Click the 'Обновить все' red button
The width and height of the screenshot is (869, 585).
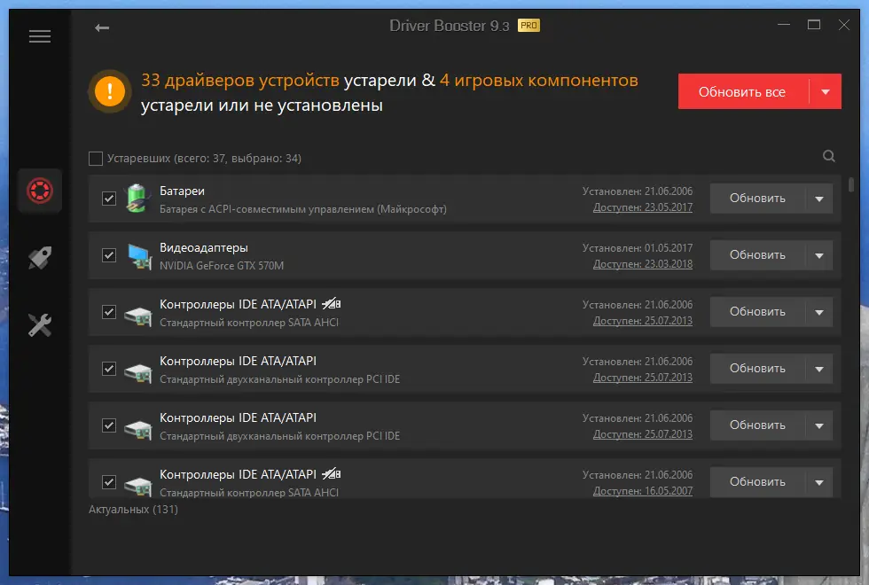743,91
